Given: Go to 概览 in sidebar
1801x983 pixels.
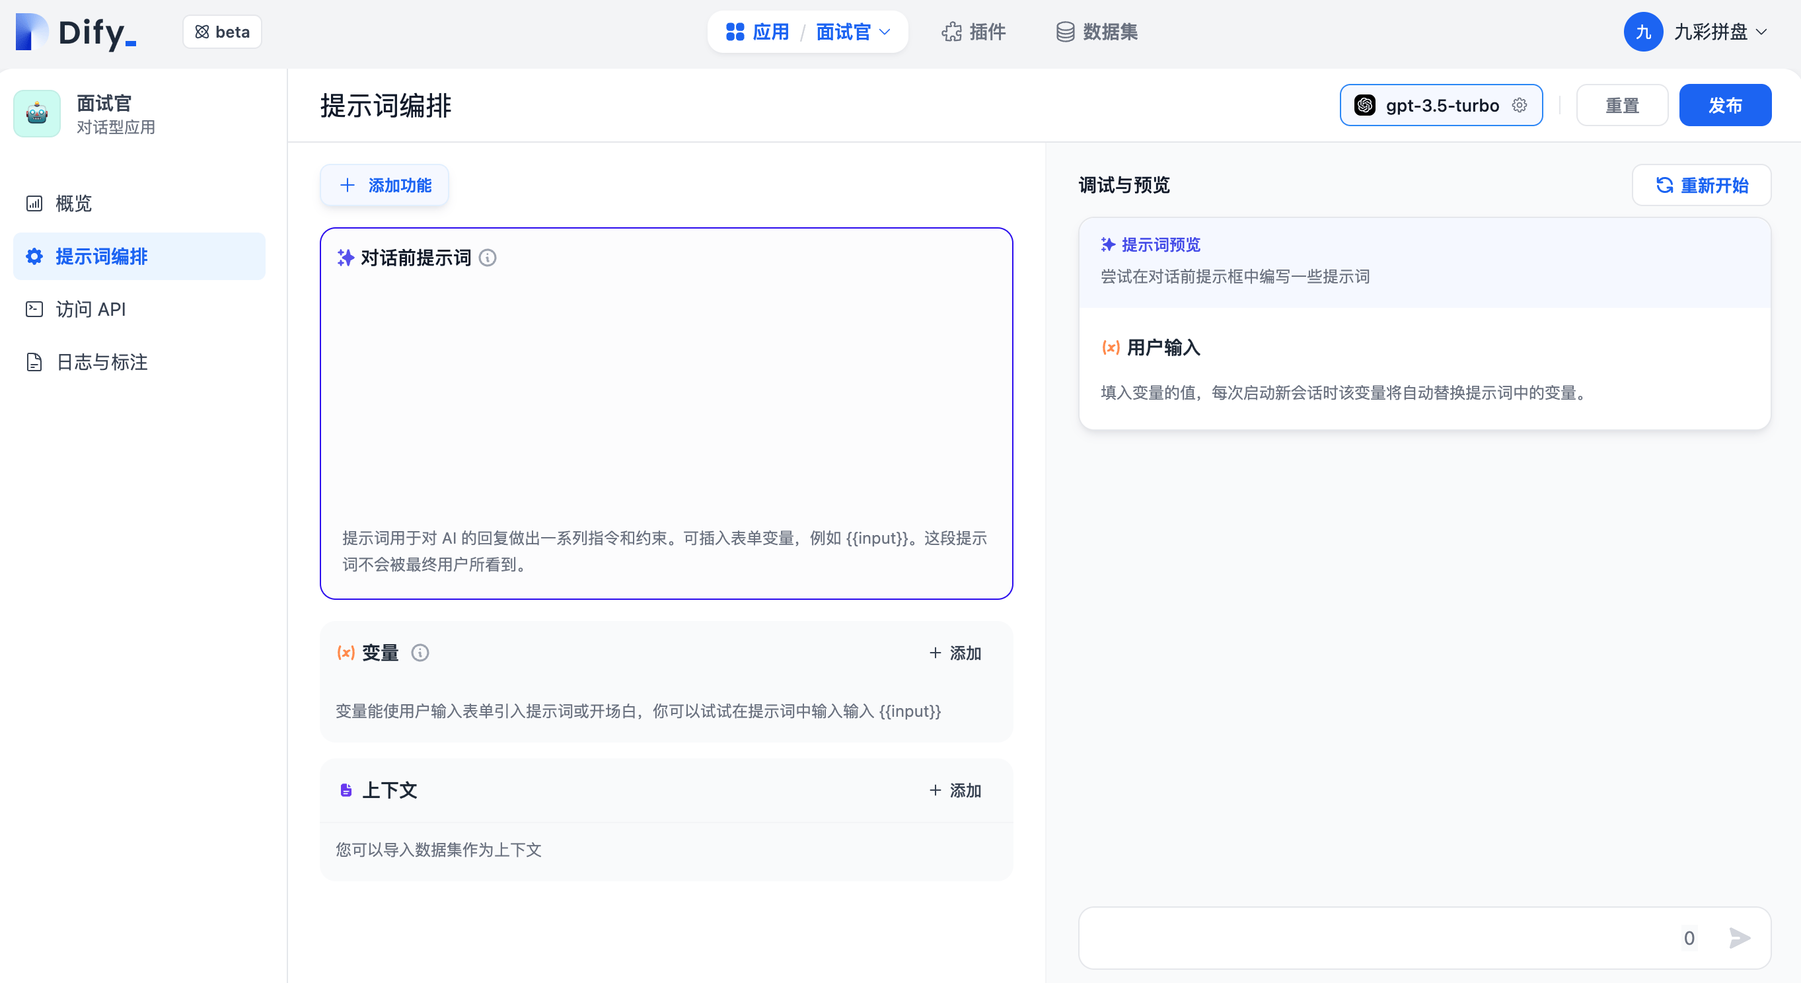Looking at the screenshot, I should point(73,203).
